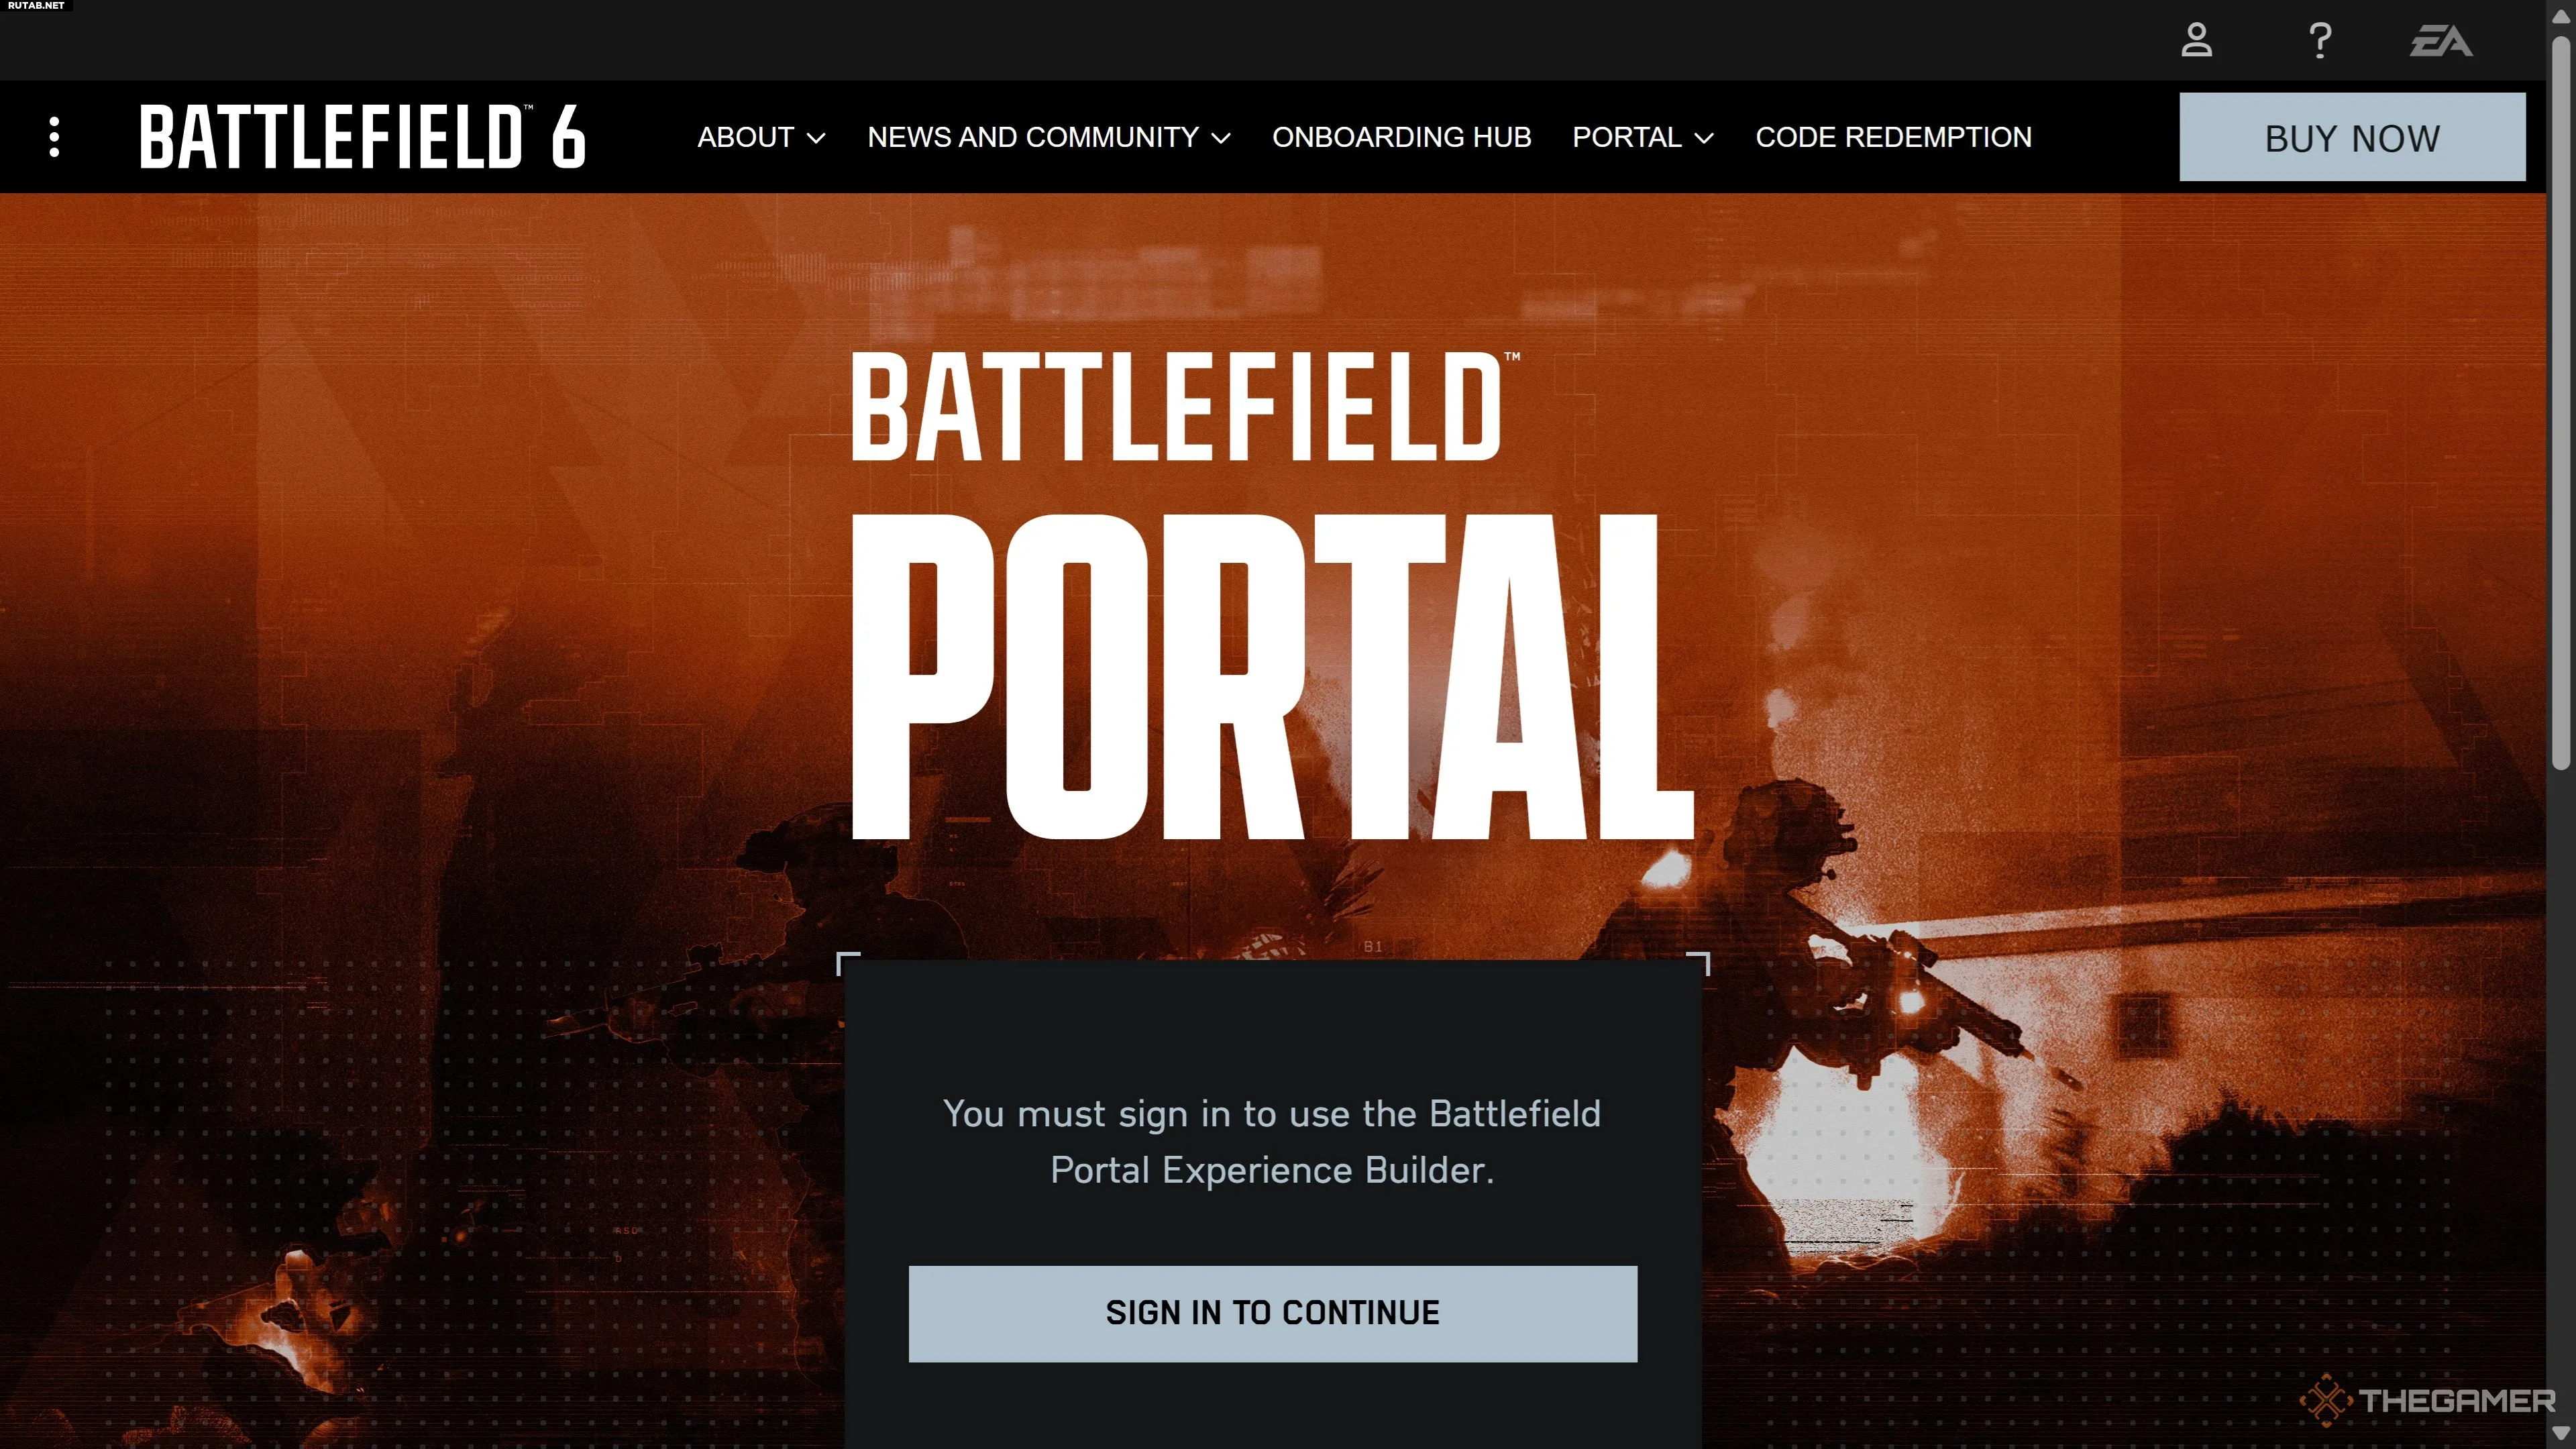Click the Buy Now button
The height and width of the screenshot is (1449, 2576).
click(2352, 137)
